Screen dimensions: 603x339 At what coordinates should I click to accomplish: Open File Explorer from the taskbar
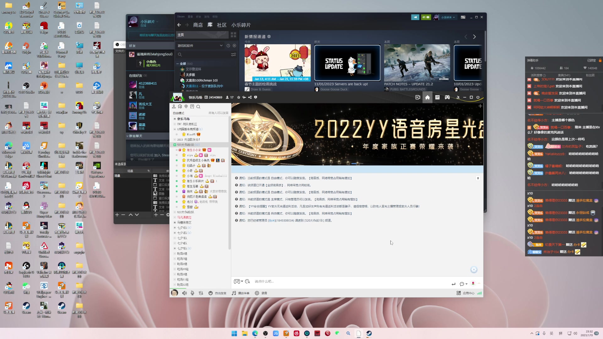pos(245,333)
